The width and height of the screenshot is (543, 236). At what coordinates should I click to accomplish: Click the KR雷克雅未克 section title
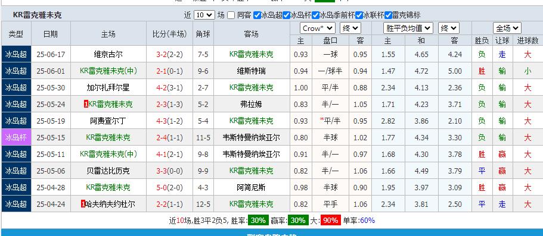pyautogui.click(x=37, y=15)
